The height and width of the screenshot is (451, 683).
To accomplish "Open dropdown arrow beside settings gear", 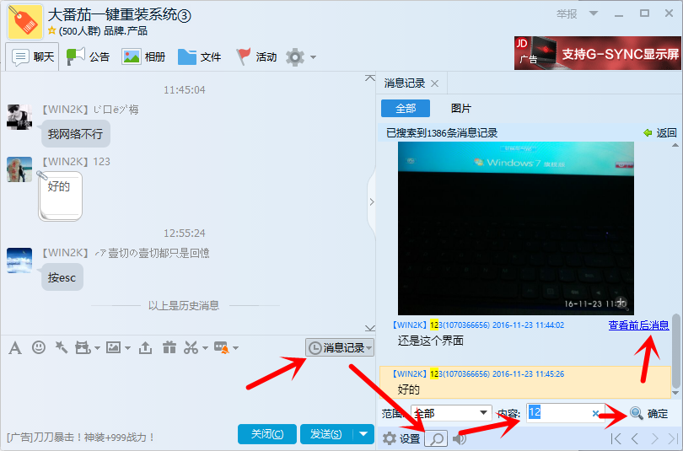I will (x=313, y=57).
